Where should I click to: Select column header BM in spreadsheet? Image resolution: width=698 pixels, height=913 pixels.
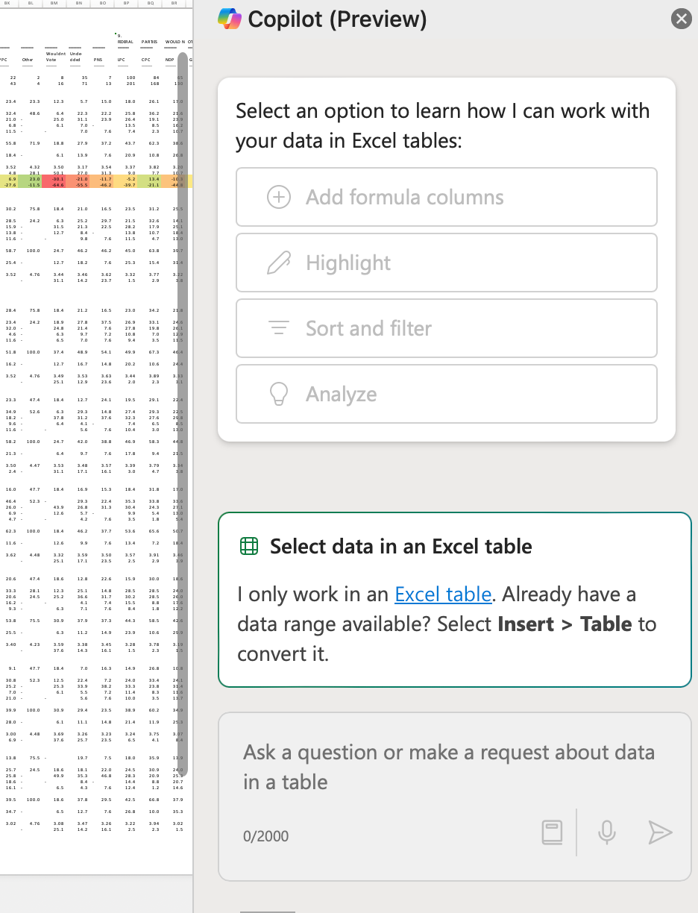pos(54,4)
